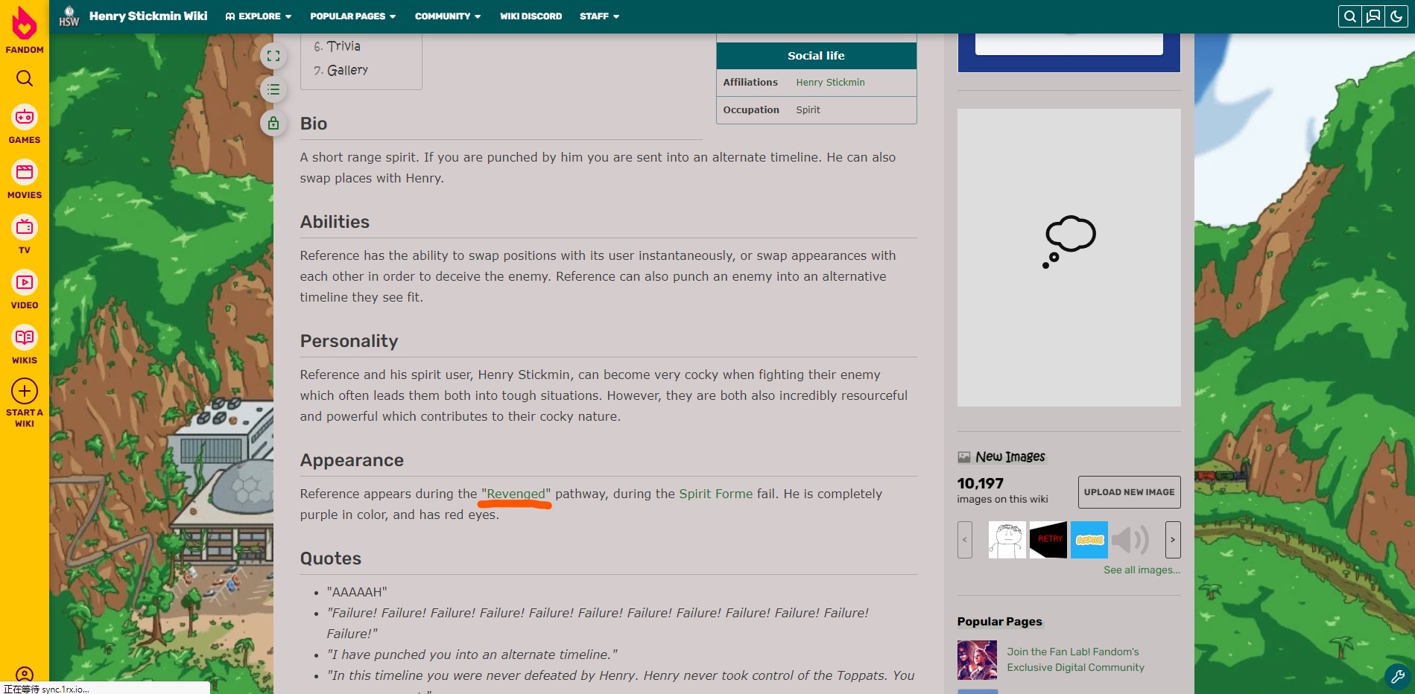Expand the Community dropdown menu
Image resolution: width=1415 pixels, height=694 pixels.
pyautogui.click(x=448, y=16)
